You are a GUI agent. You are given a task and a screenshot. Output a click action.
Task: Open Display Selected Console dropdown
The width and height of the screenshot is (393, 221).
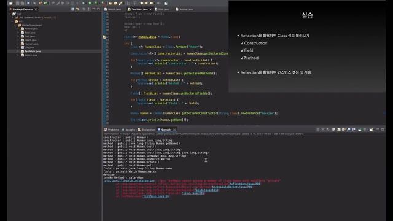click(x=365, y=130)
